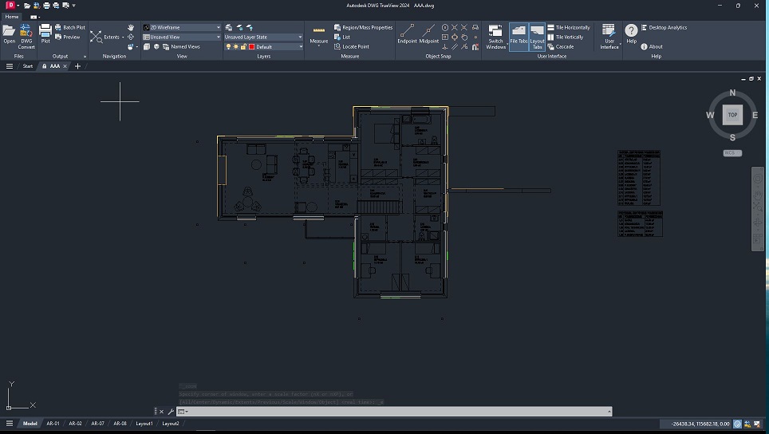
Task: Click the coordinates readout in status bar
Action: (x=700, y=424)
